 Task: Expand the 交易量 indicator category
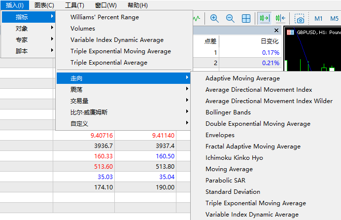(x=123, y=101)
